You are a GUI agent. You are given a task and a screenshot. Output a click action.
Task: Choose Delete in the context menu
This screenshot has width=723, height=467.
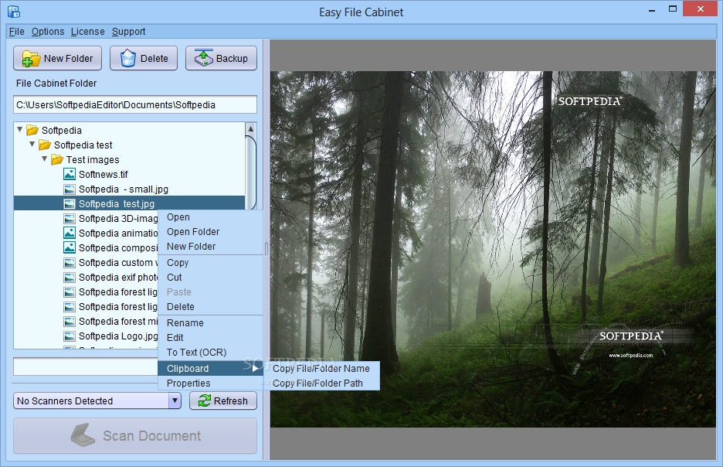coord(210,307)
